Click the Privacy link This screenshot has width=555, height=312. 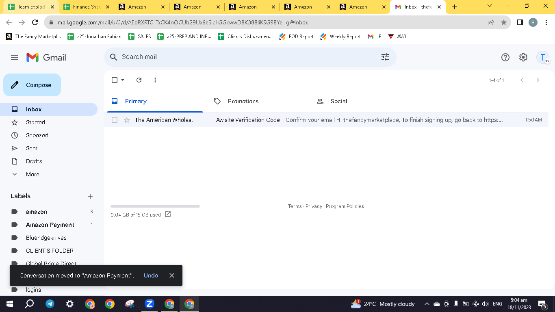point(314,206)
